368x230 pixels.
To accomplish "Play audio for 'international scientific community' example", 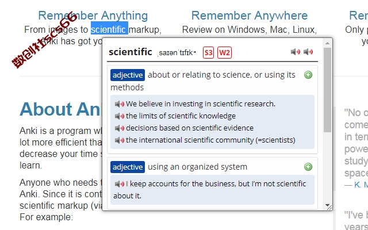I will [120, 140].
